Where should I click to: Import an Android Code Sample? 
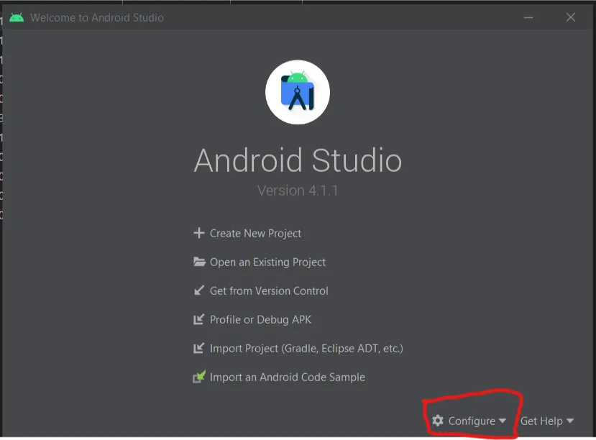pyautogui.click(x=288, y=377)
